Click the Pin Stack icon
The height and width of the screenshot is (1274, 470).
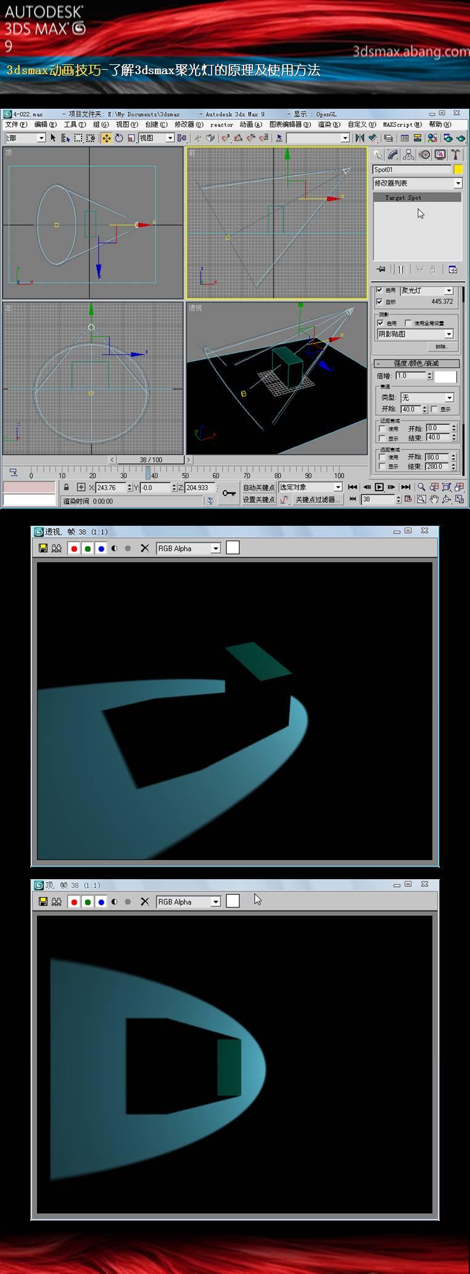point(381,269)
